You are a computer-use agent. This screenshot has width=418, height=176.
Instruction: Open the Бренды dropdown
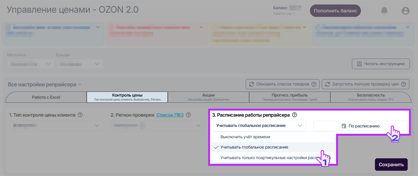coord(80,64)
